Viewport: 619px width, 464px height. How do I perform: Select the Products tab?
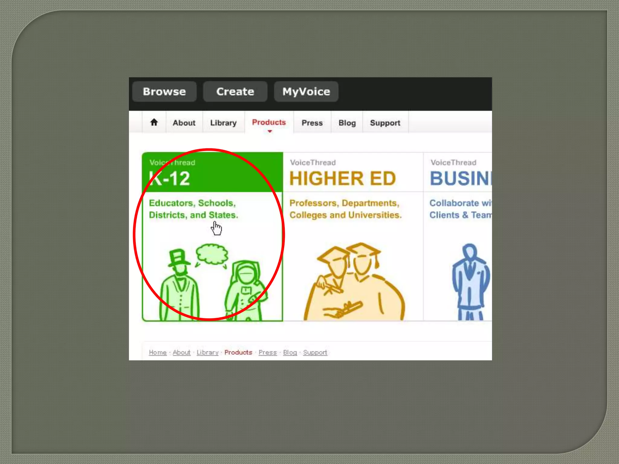pos(269,122)
